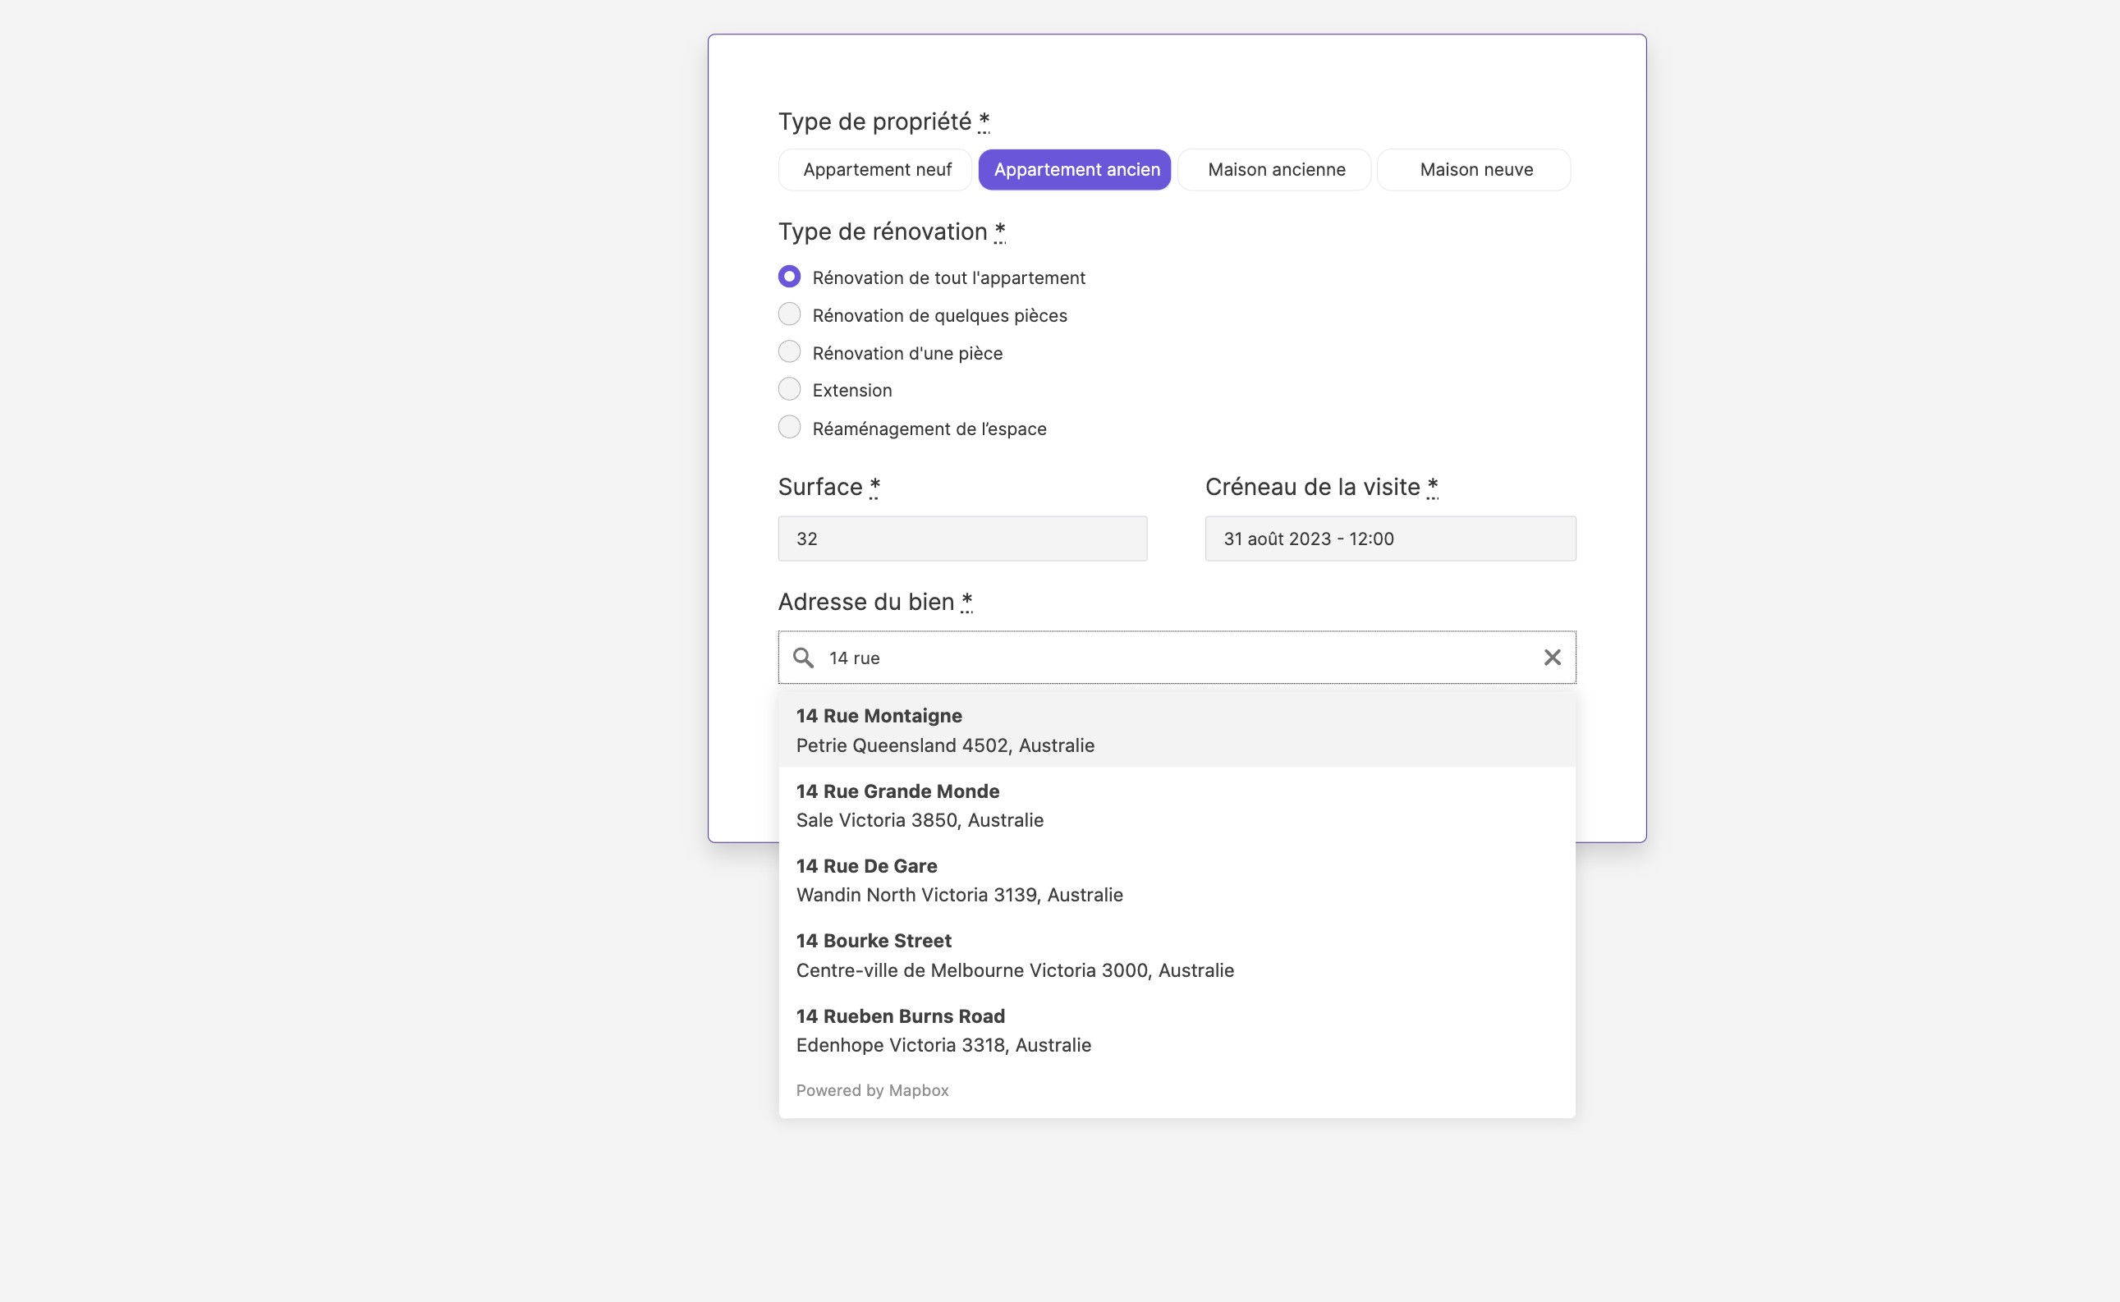Clear the address search with the X icon

click(x=1552, y=658)
